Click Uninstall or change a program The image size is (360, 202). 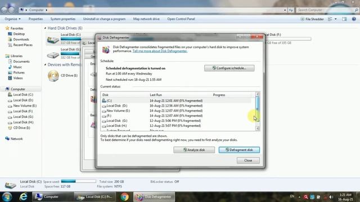coord(104,19)
